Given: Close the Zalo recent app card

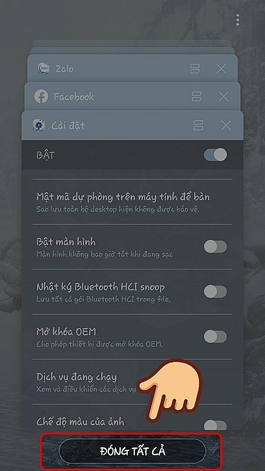Looking at the screenshot, I should pos(221,69).
